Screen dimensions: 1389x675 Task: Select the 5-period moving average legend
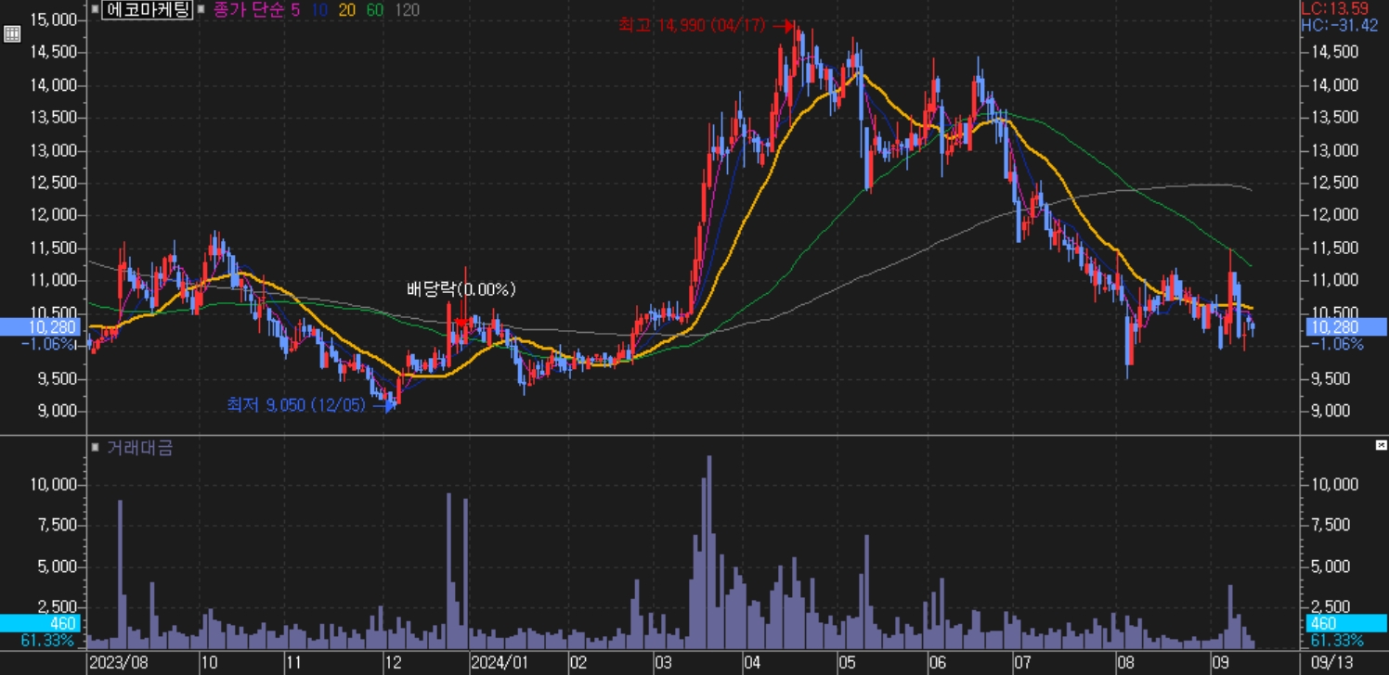pos(294,10)
